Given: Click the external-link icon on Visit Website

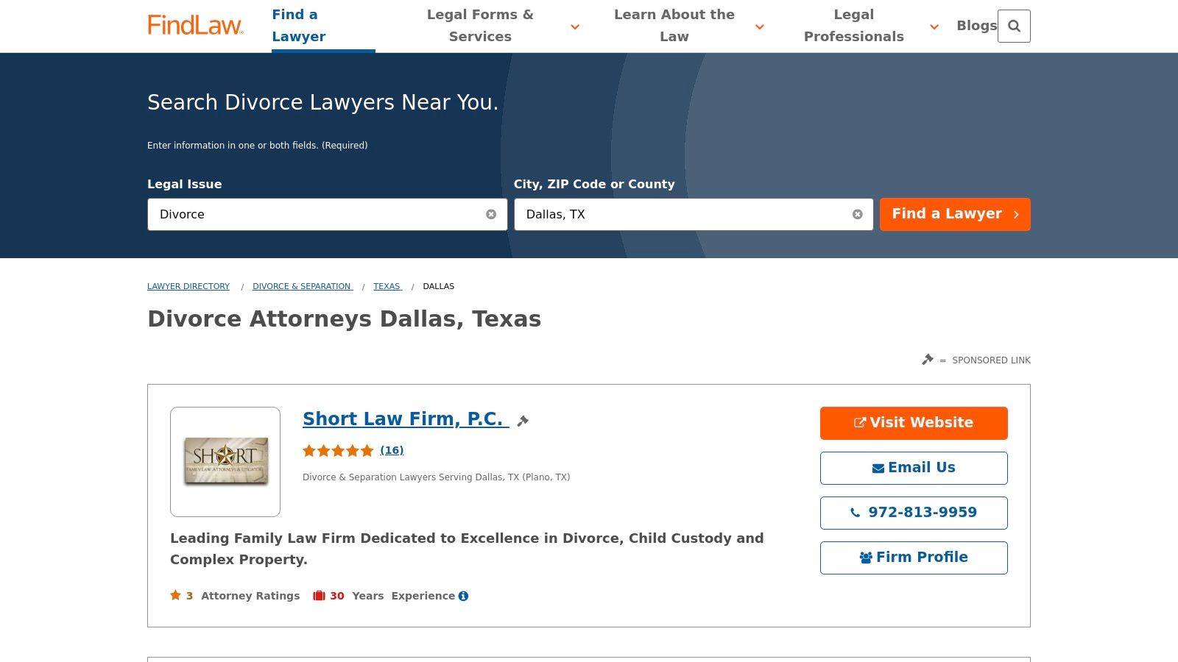Looking at the screenshot, I should coord(859,422).
